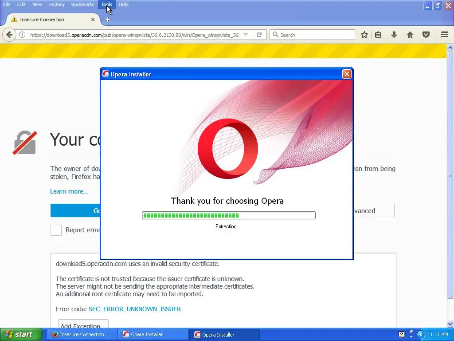Show bookmarks list icon
Image resolution: width=454 pixels, height=341 pixels.
click(378, 35)
